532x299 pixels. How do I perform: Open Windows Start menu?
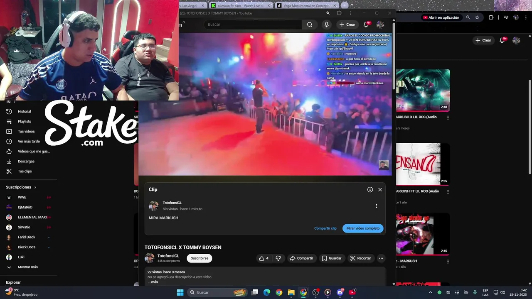(x=180, y=292)
